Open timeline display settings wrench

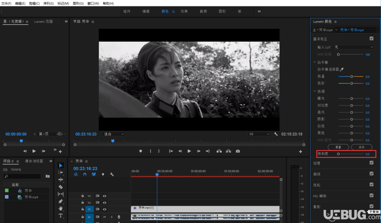click(x=112, y=174)
